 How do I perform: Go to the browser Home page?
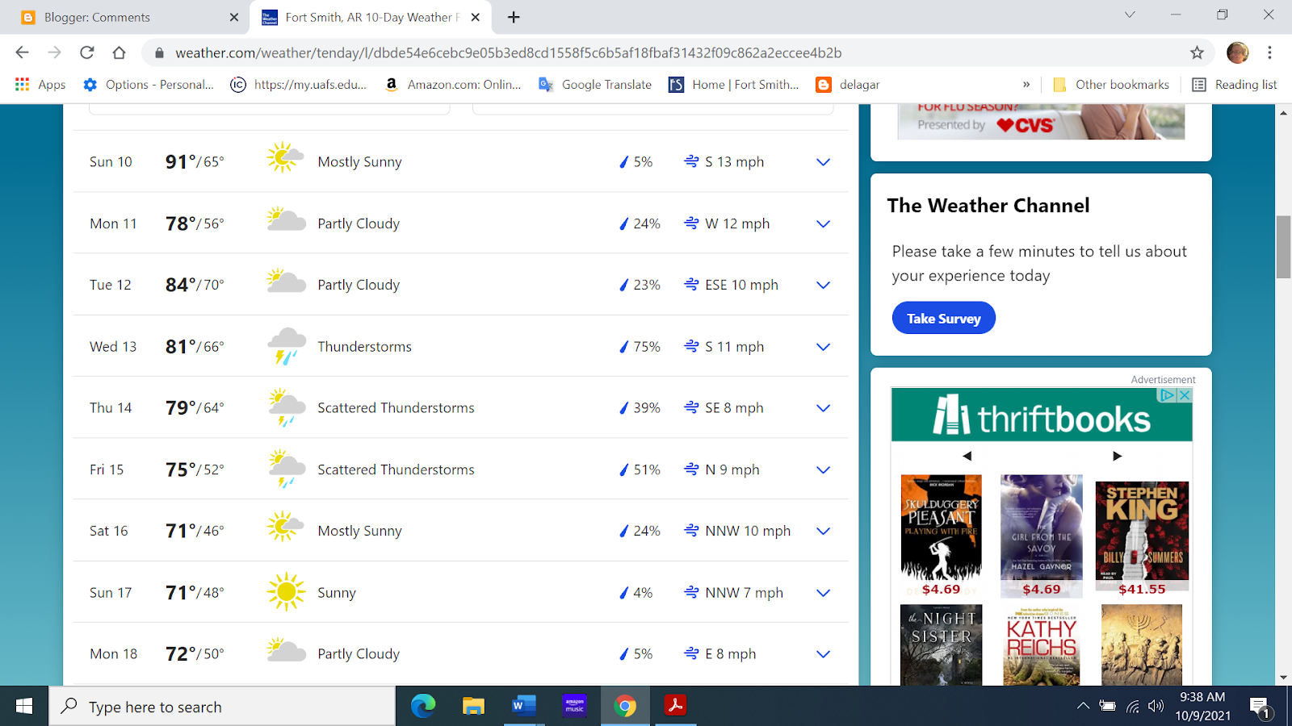click(x=119, y=52)
